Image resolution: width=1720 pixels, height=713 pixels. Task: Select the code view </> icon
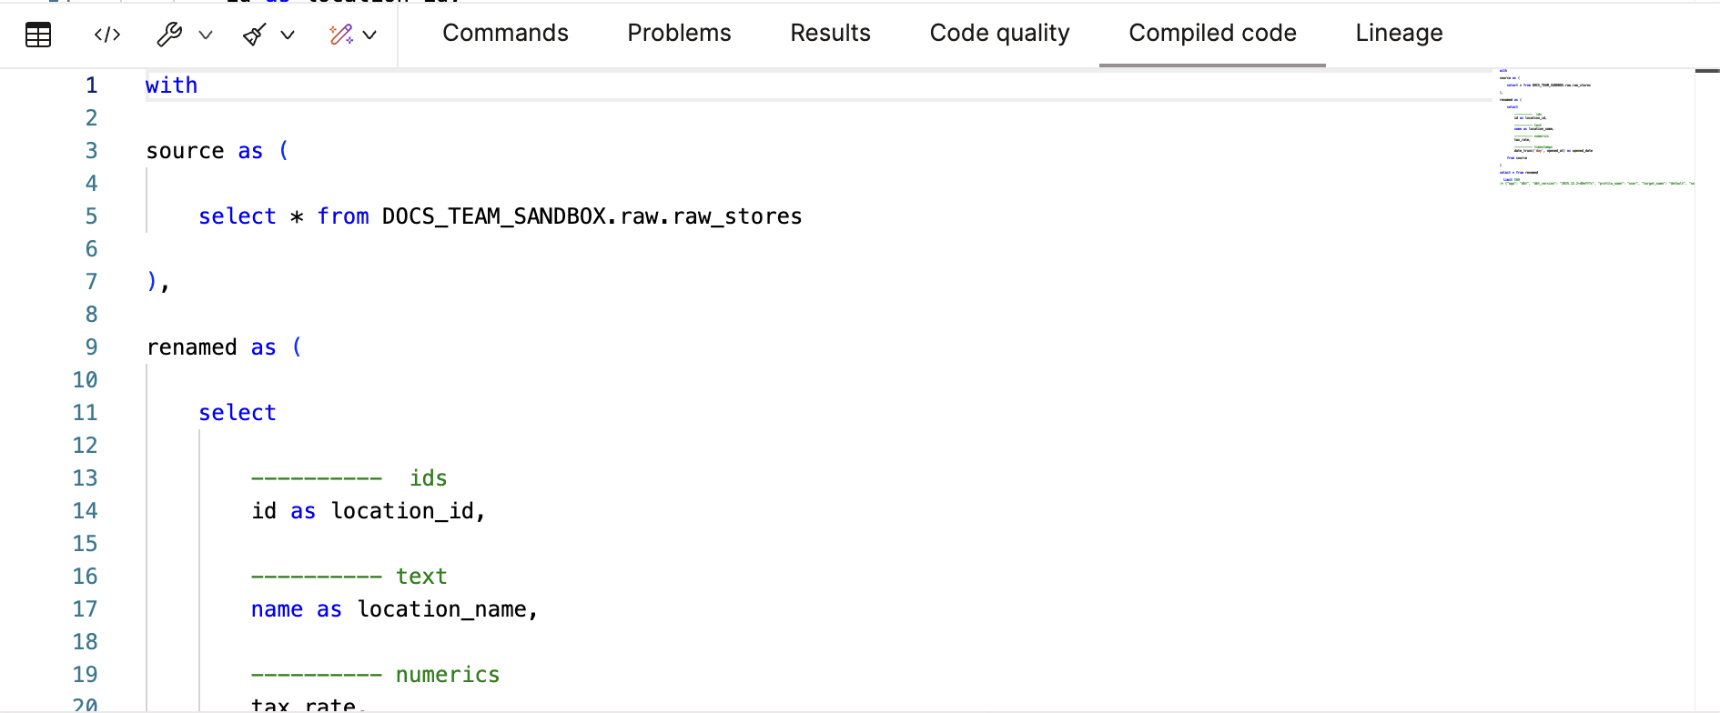106,34
